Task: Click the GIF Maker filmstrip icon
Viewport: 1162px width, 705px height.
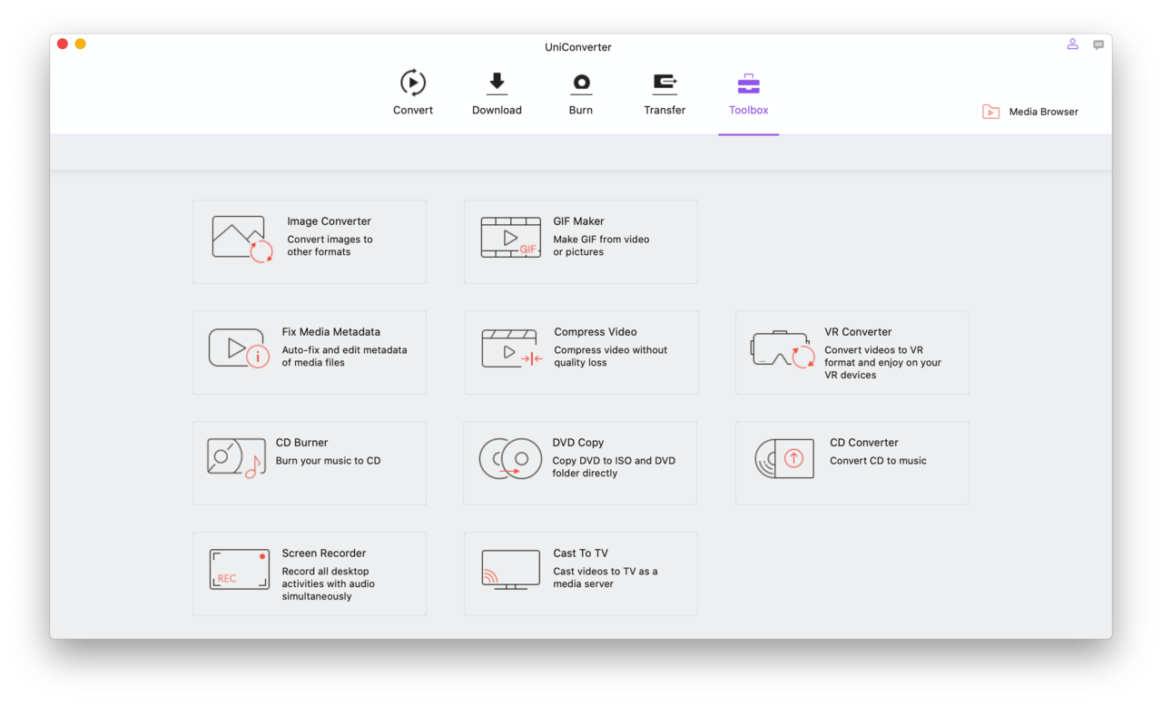Action: tap(511, 237)
